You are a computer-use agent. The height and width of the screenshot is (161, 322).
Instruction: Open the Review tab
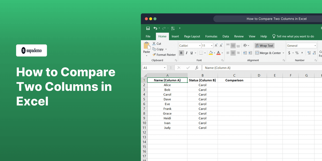pyautogui.click(x=239, y=36)
